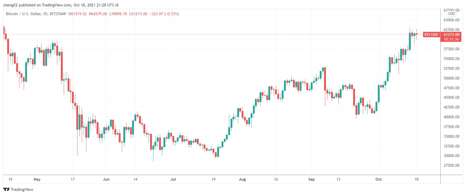Click the TradingView logo icon

point(6,190)
